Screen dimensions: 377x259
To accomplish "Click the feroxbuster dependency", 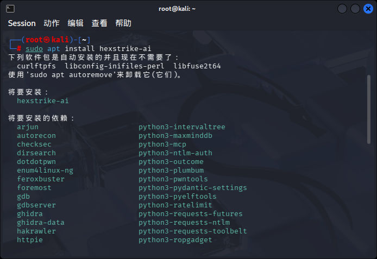I will [41, 179].
